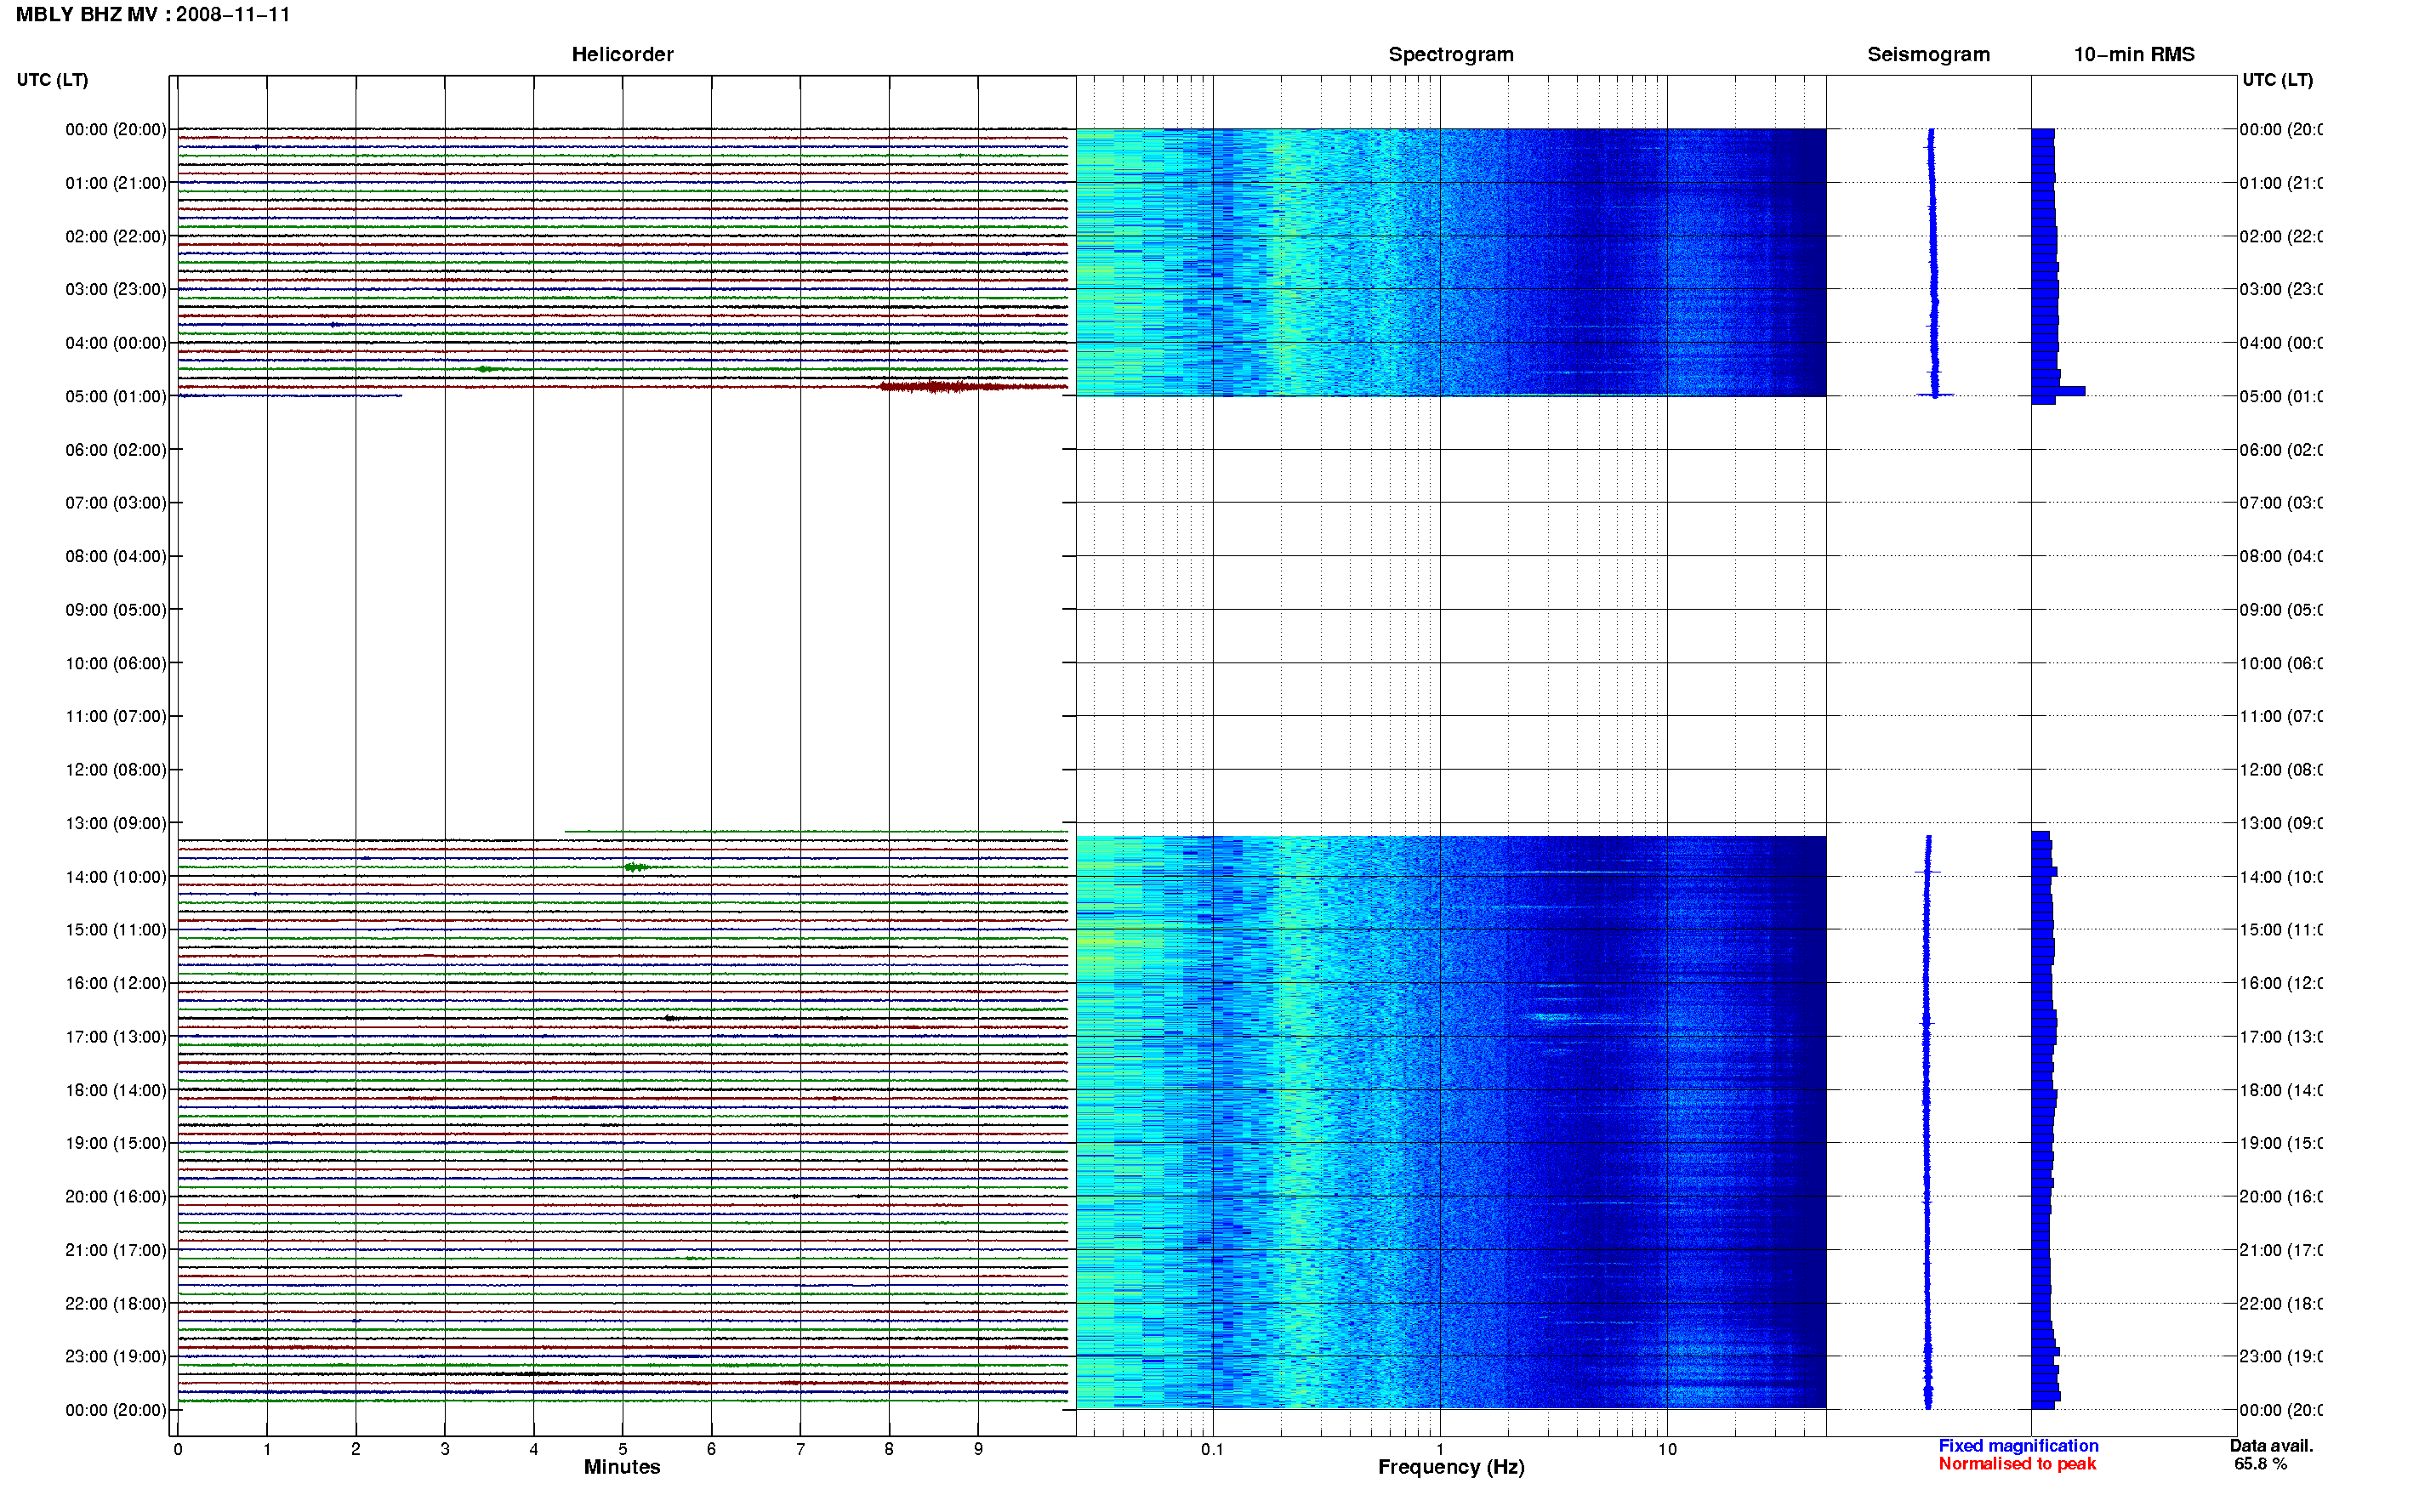Image resolution: width=2419 pixels, height=1512 pixels.
Task: Click the left time label '17:00 (13:00)'
Action: 116,1037
